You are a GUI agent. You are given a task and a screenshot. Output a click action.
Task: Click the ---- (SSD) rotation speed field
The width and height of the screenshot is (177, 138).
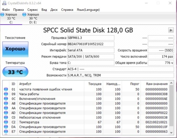point(161,50)
